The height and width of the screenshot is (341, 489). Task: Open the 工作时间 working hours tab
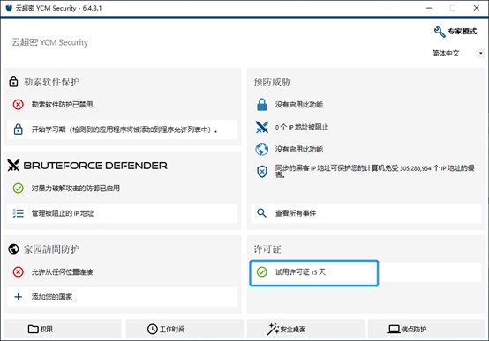[x=184, y=329]
